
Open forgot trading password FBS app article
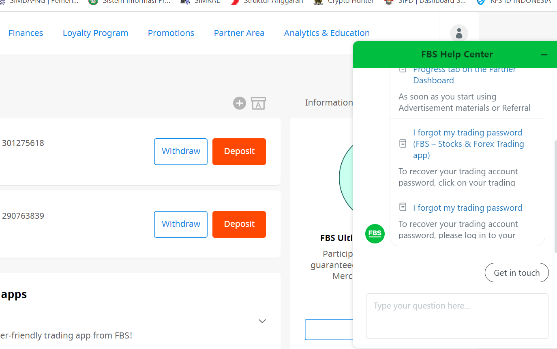(468, 144)
